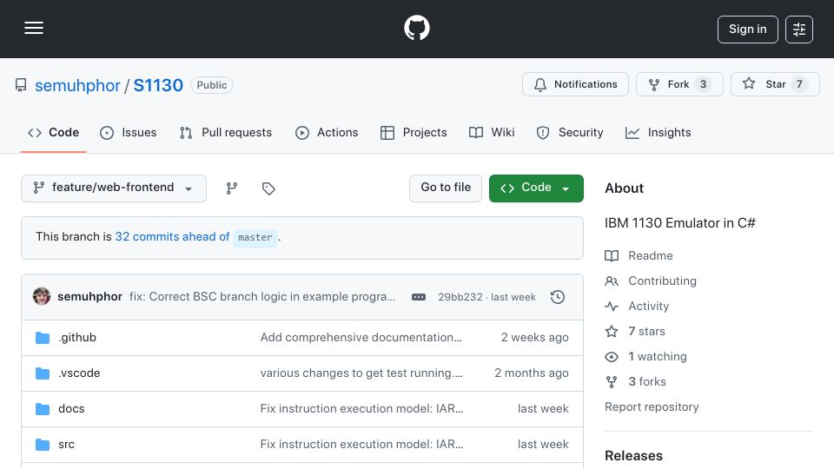Open the Projects tab
Screen dimensions: 834x469
coord(414,132)
